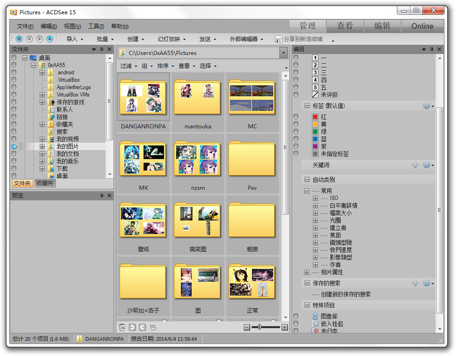Expand the ISO auto category
456x356 pixels.
(x=315, y=198)
